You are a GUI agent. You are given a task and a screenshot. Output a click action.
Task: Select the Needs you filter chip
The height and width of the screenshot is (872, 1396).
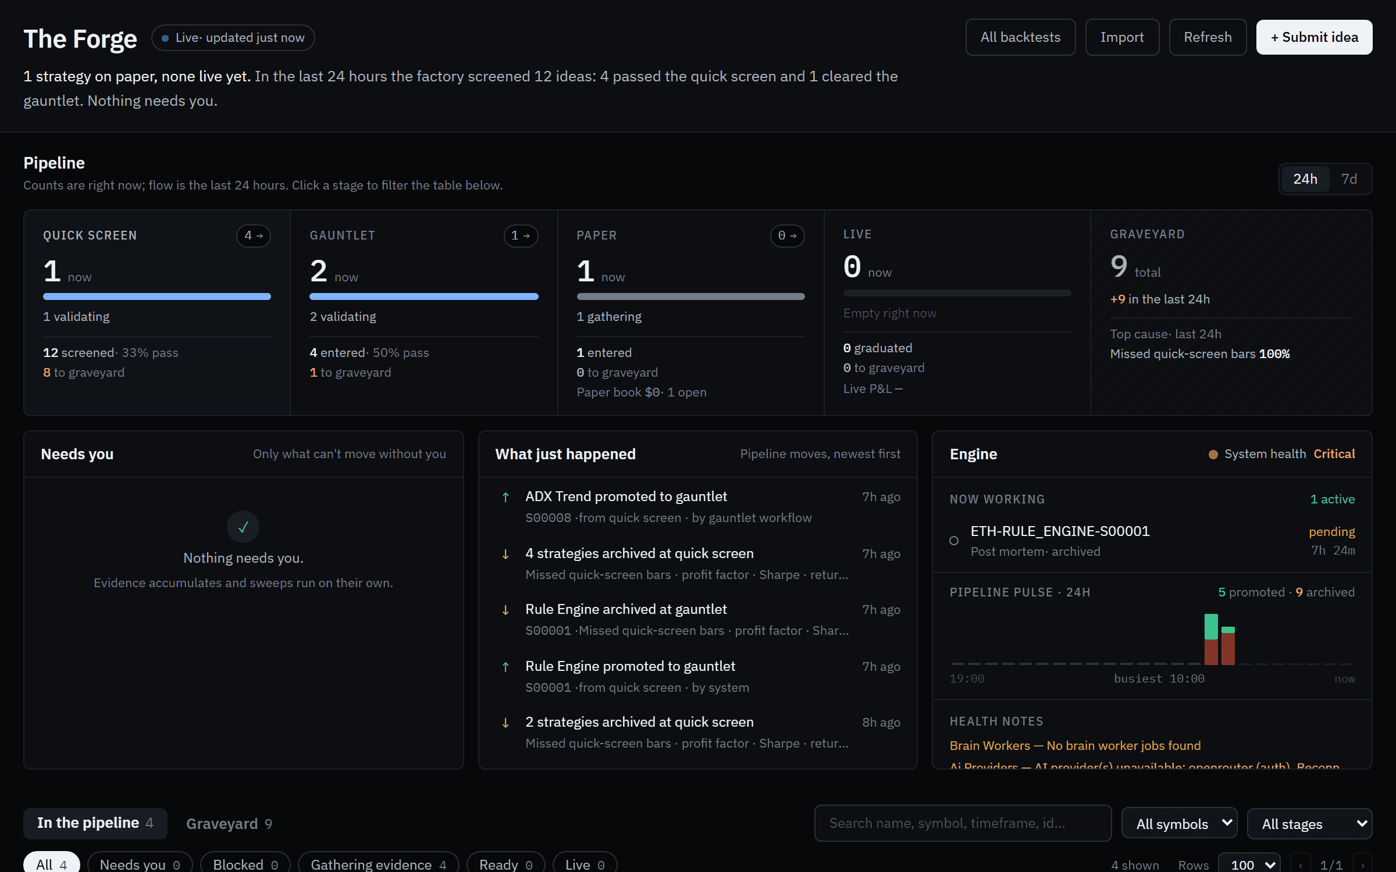[x=140, y=864]
